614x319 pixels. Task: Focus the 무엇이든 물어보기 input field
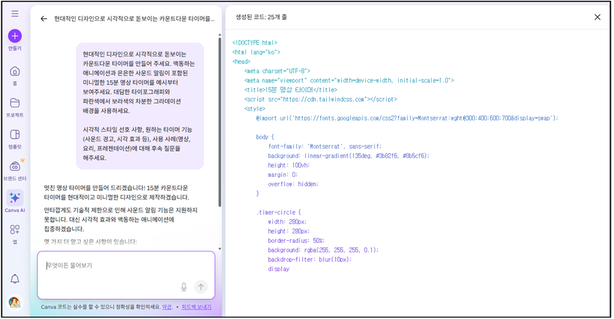(126, 275)
